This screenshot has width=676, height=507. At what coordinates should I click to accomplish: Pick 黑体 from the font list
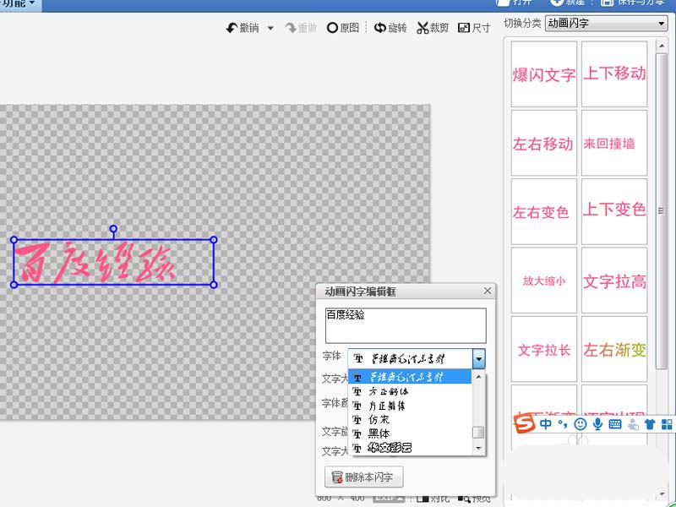(x=410, y=433)
